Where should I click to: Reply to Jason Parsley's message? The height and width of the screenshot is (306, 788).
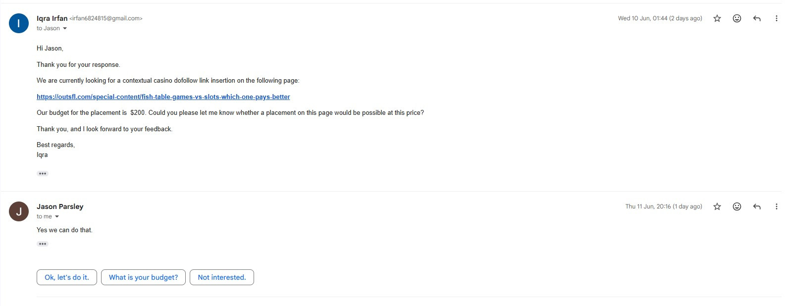coord(757,206)
